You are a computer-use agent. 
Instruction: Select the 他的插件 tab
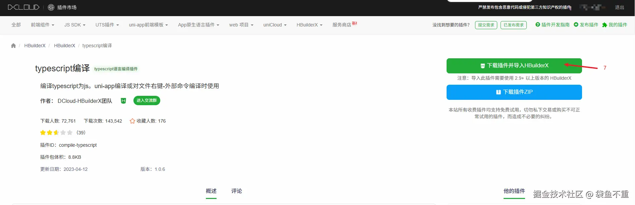pos(514,191)
